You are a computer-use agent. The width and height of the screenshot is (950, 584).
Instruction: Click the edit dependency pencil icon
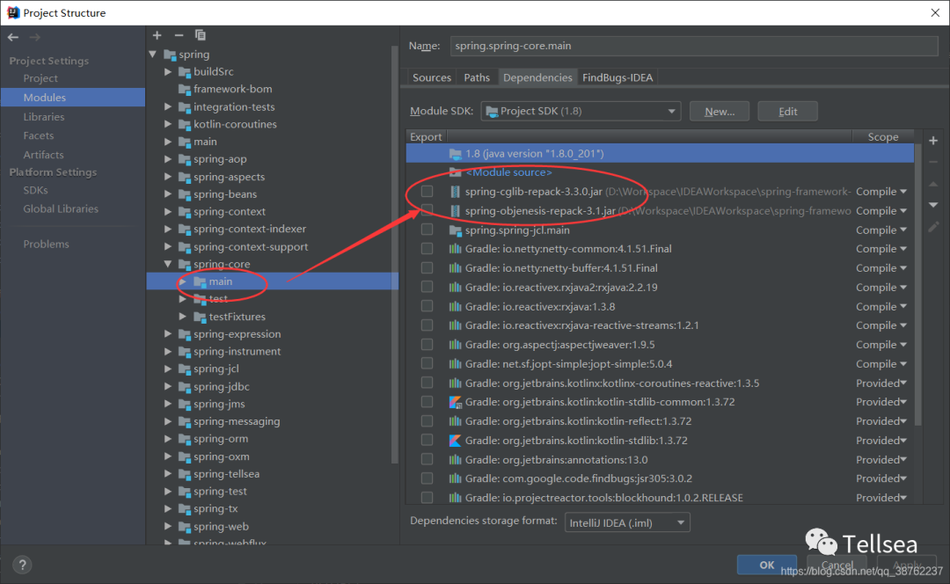[933, 227]
